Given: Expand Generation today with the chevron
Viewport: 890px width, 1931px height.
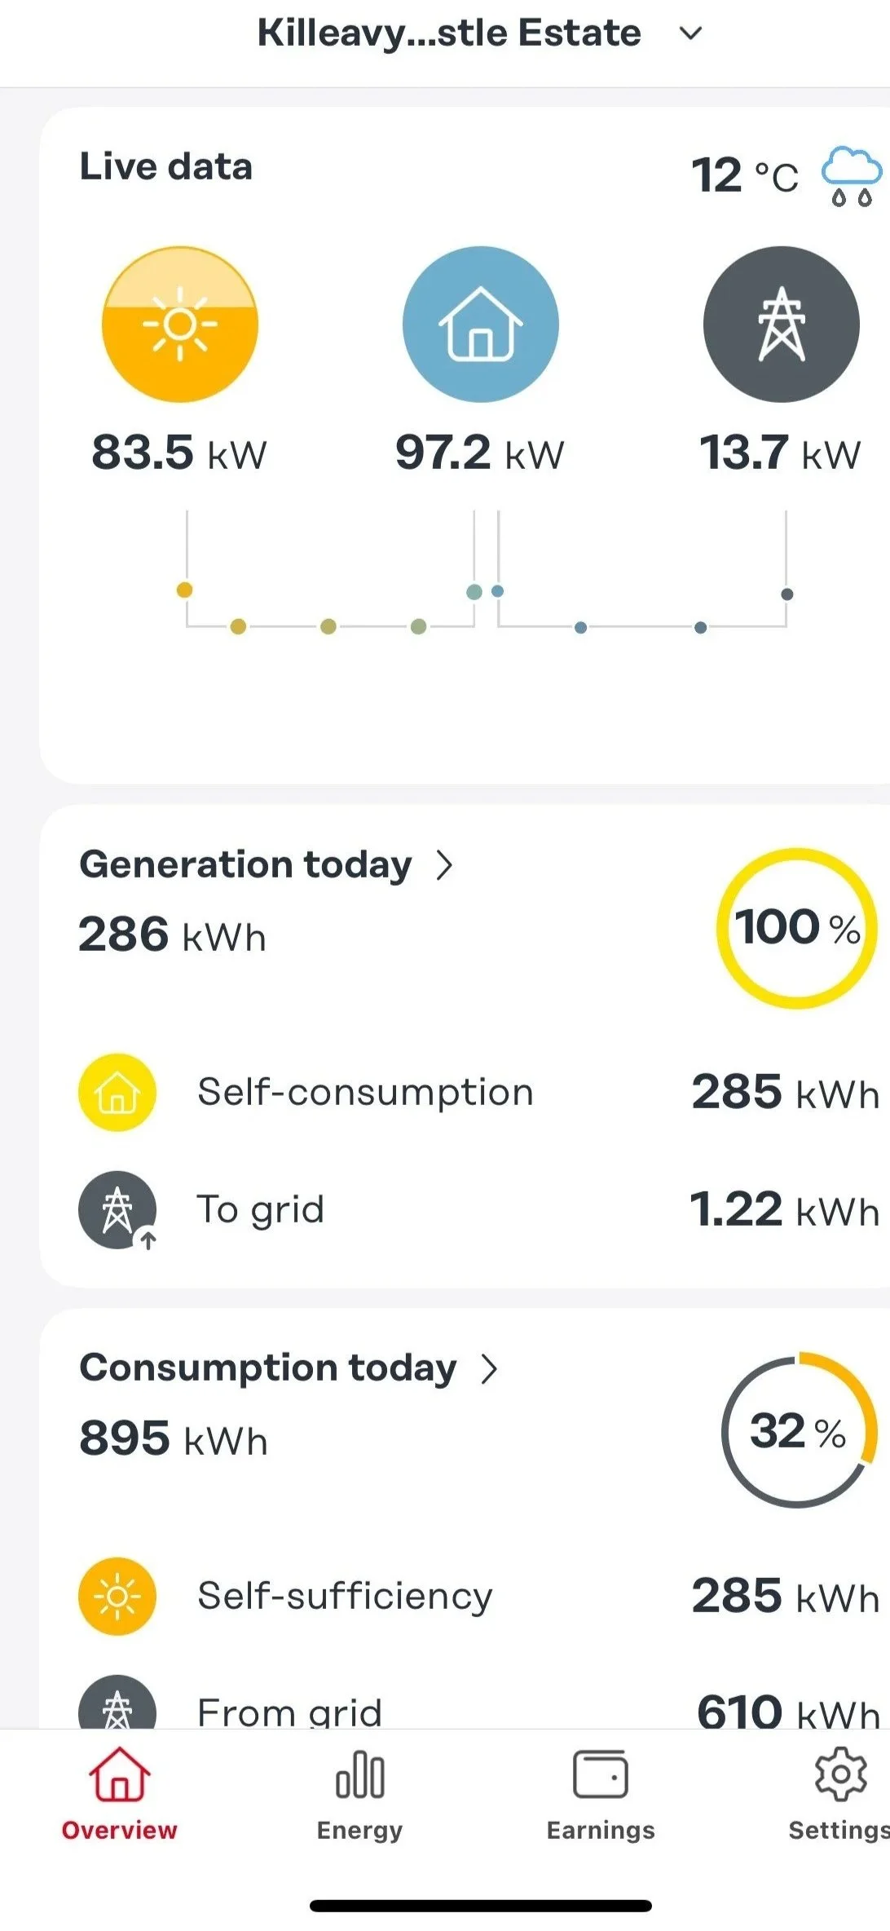Looking at the screenshot, I should [x=444, y=865].
